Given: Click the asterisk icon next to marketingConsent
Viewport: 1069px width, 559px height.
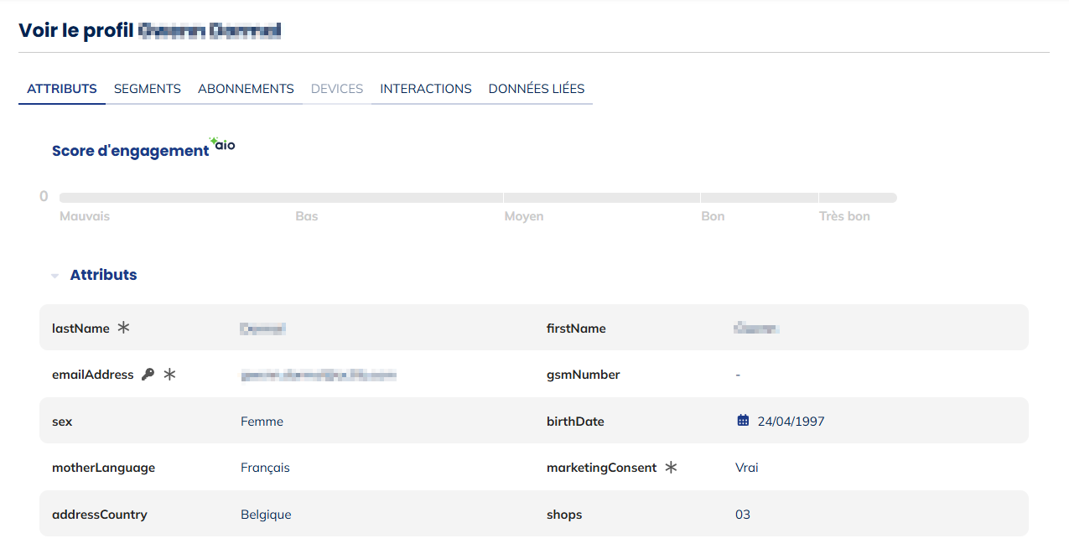Looking at the screenshot, I should (671, 468).
